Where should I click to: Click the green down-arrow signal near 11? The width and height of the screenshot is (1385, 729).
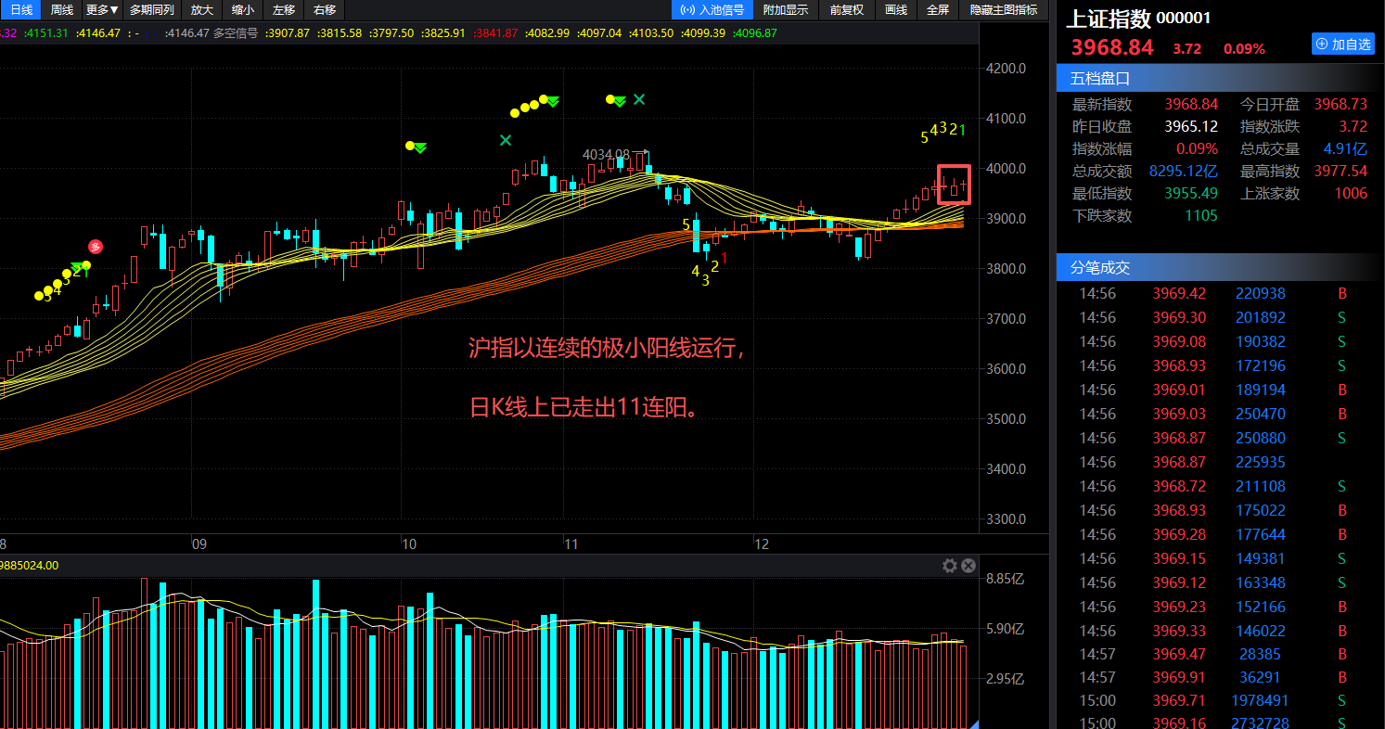[x=553, y=101]
